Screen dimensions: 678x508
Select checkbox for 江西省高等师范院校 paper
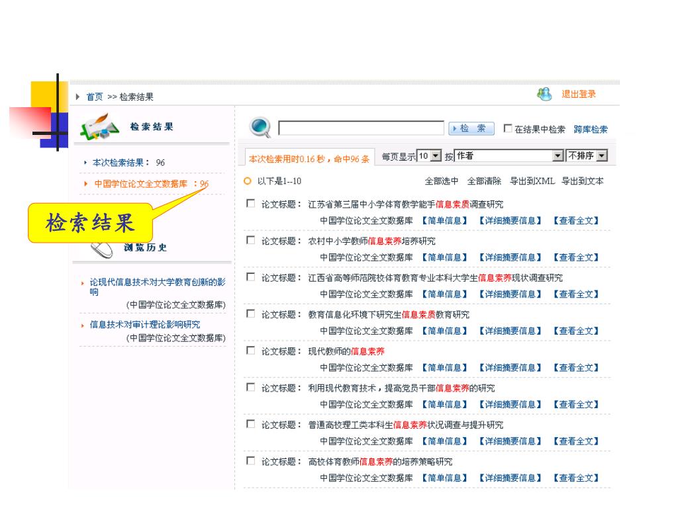pos(250,276)
